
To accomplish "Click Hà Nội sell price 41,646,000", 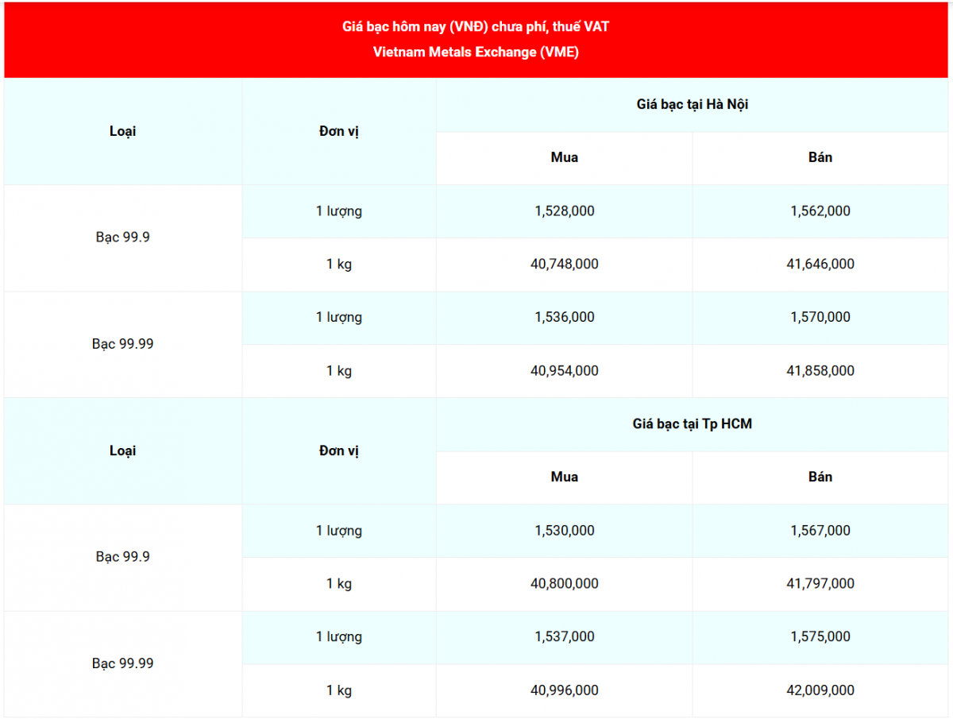I will pos(820,265).
